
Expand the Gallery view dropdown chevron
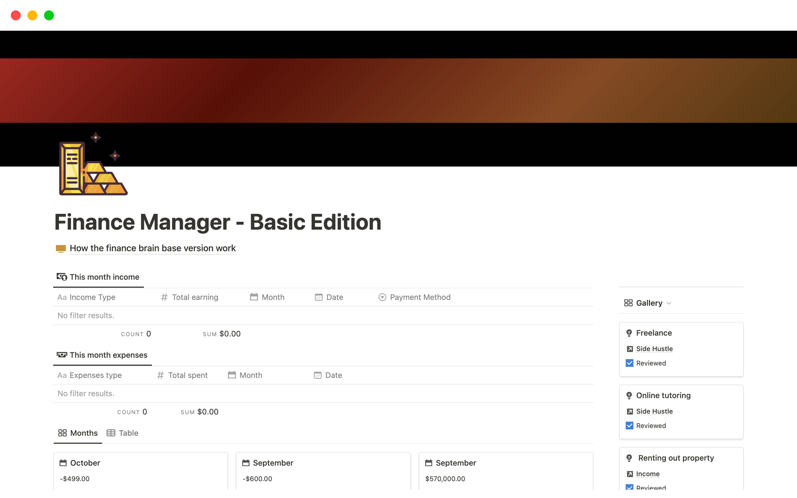pyautogui.click(x=669, y=303)
